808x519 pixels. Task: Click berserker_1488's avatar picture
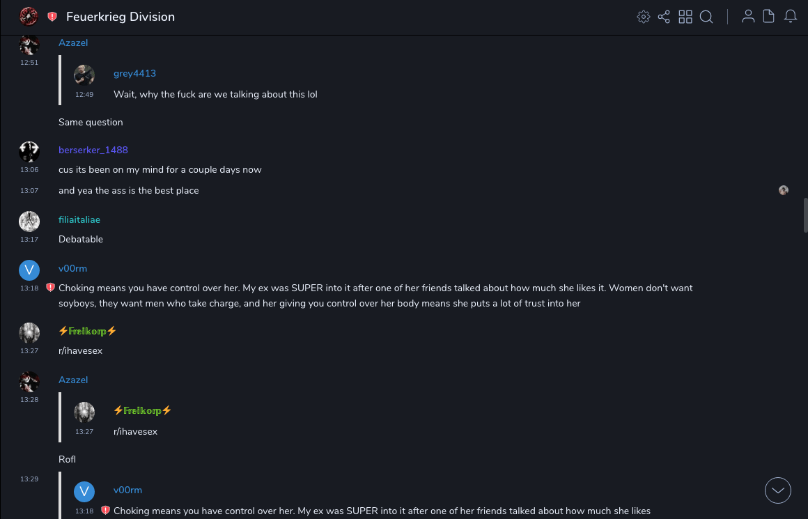pyautogui.click(x=29, y=151)
